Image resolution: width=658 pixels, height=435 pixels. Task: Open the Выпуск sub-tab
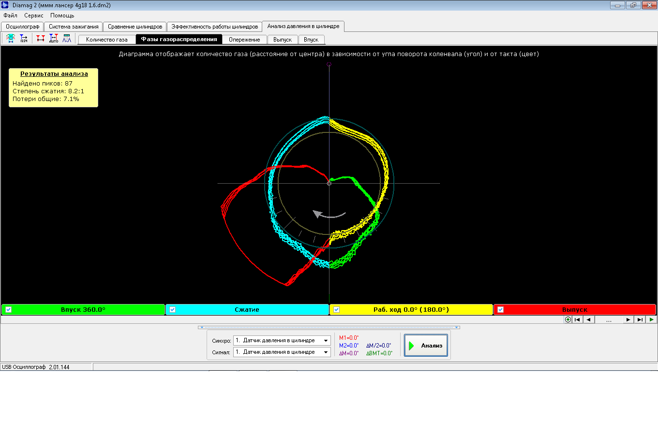click(283, 40)
